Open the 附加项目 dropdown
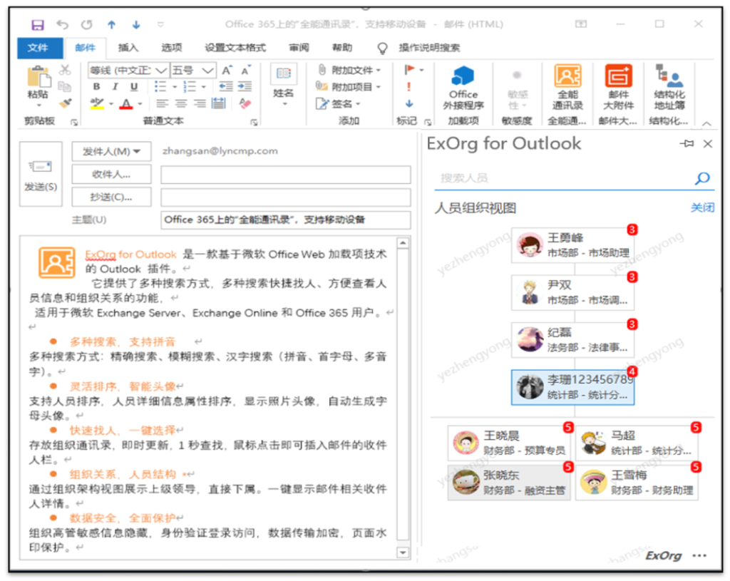The width and height of the screenshot is (730, 581). 349,86
